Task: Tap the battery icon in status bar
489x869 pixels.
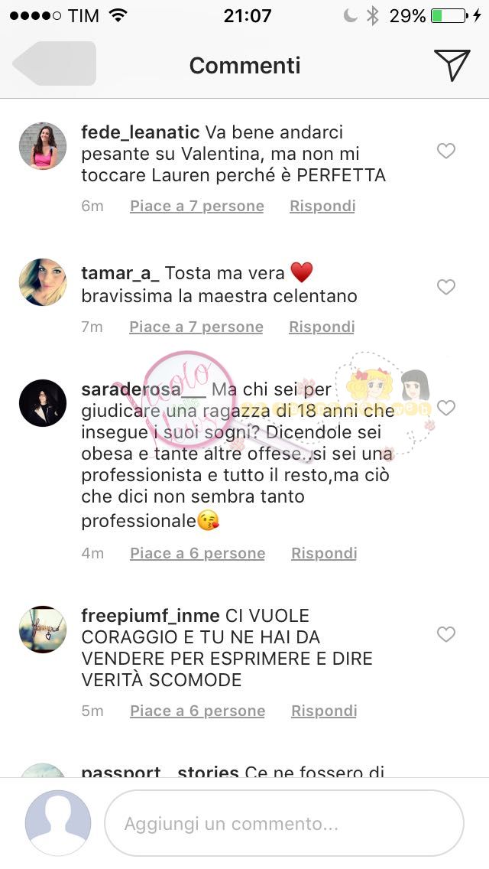Action: (449, 15)
